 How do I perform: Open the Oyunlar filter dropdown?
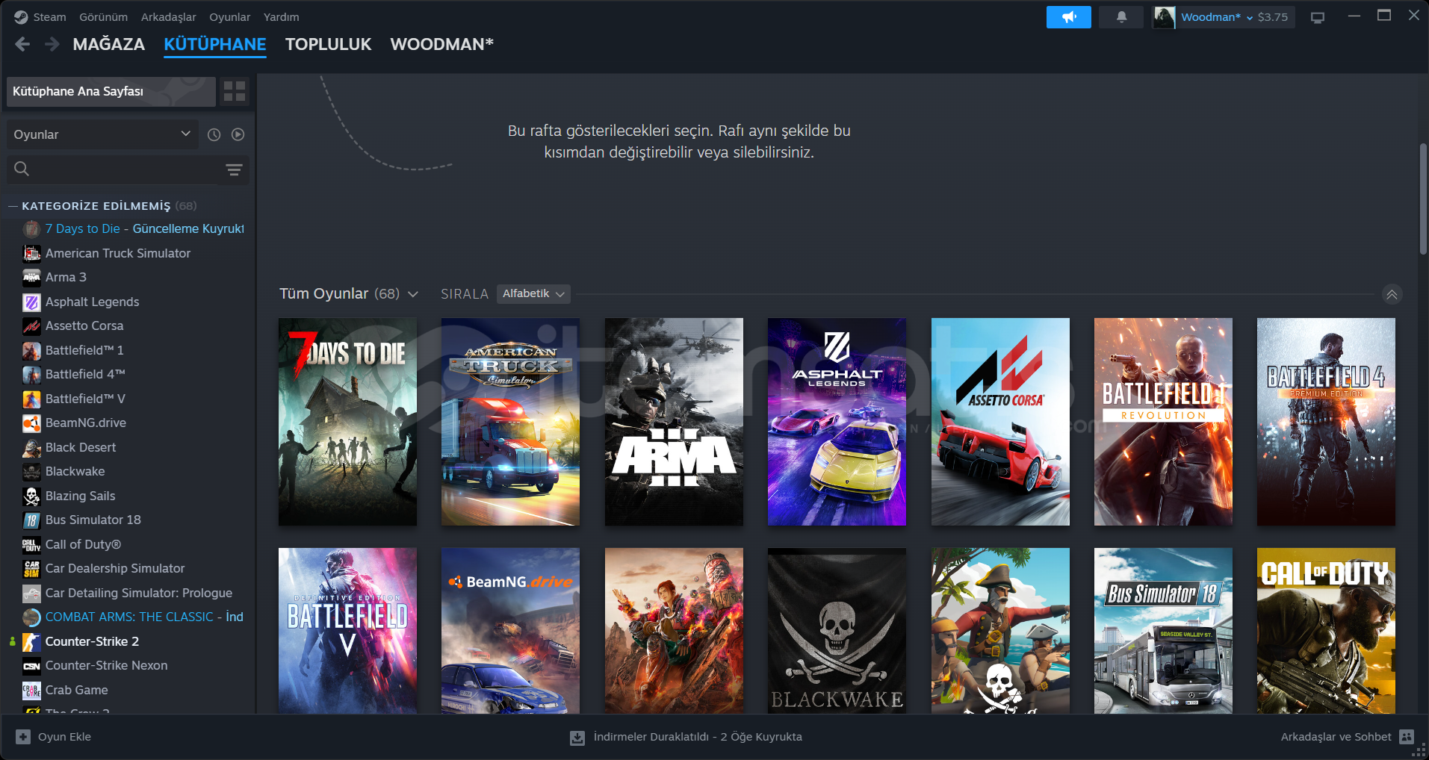(102, 134)
